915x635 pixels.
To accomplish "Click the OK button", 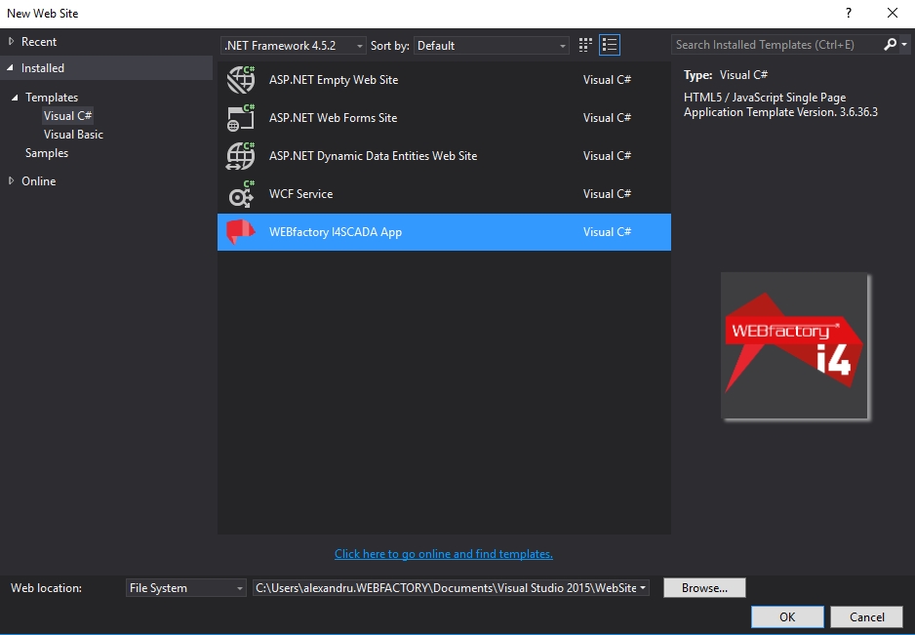I will 787,616.
